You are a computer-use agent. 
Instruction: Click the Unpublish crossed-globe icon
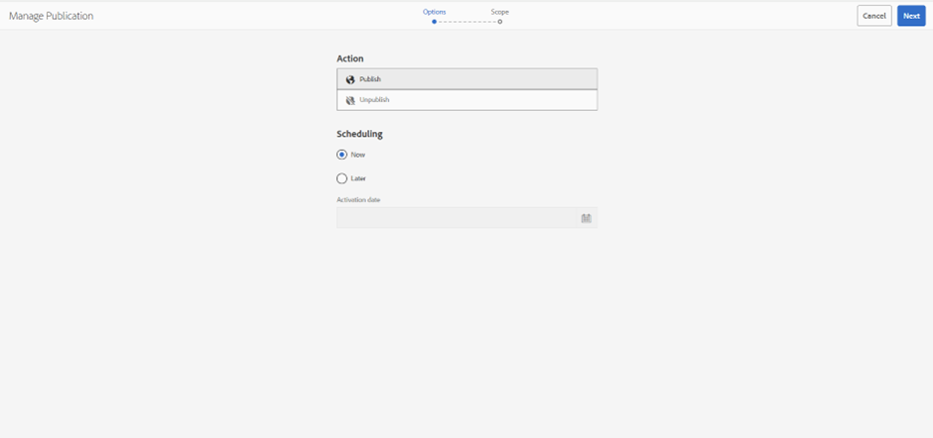349,100
